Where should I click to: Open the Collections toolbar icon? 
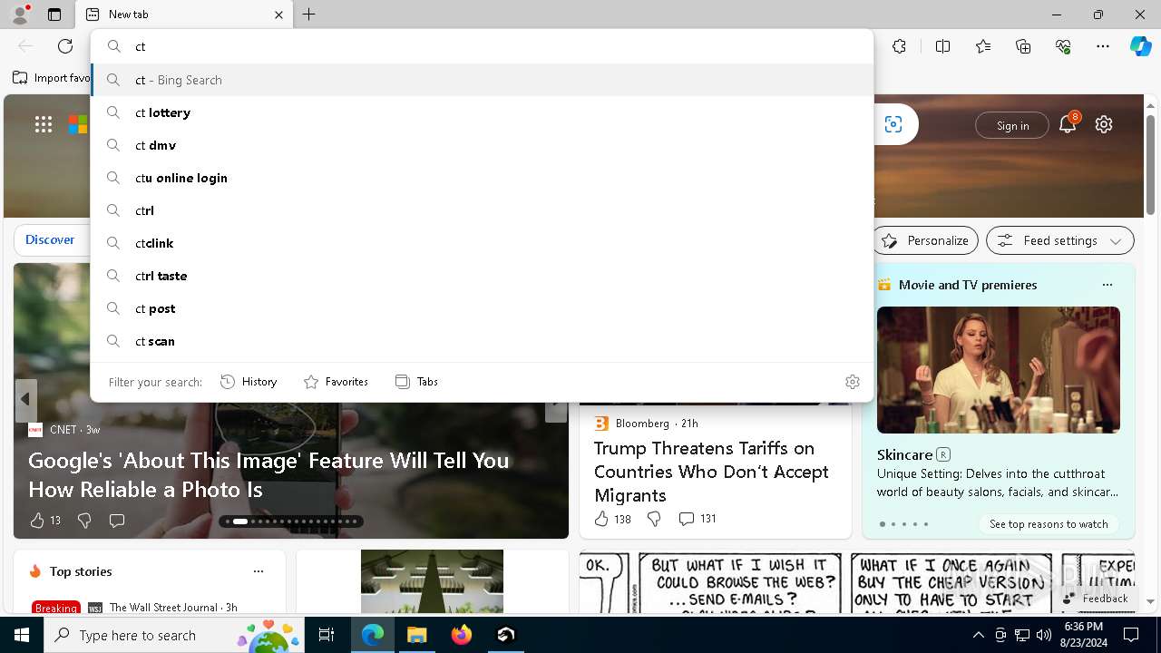tap(1023, 46)
